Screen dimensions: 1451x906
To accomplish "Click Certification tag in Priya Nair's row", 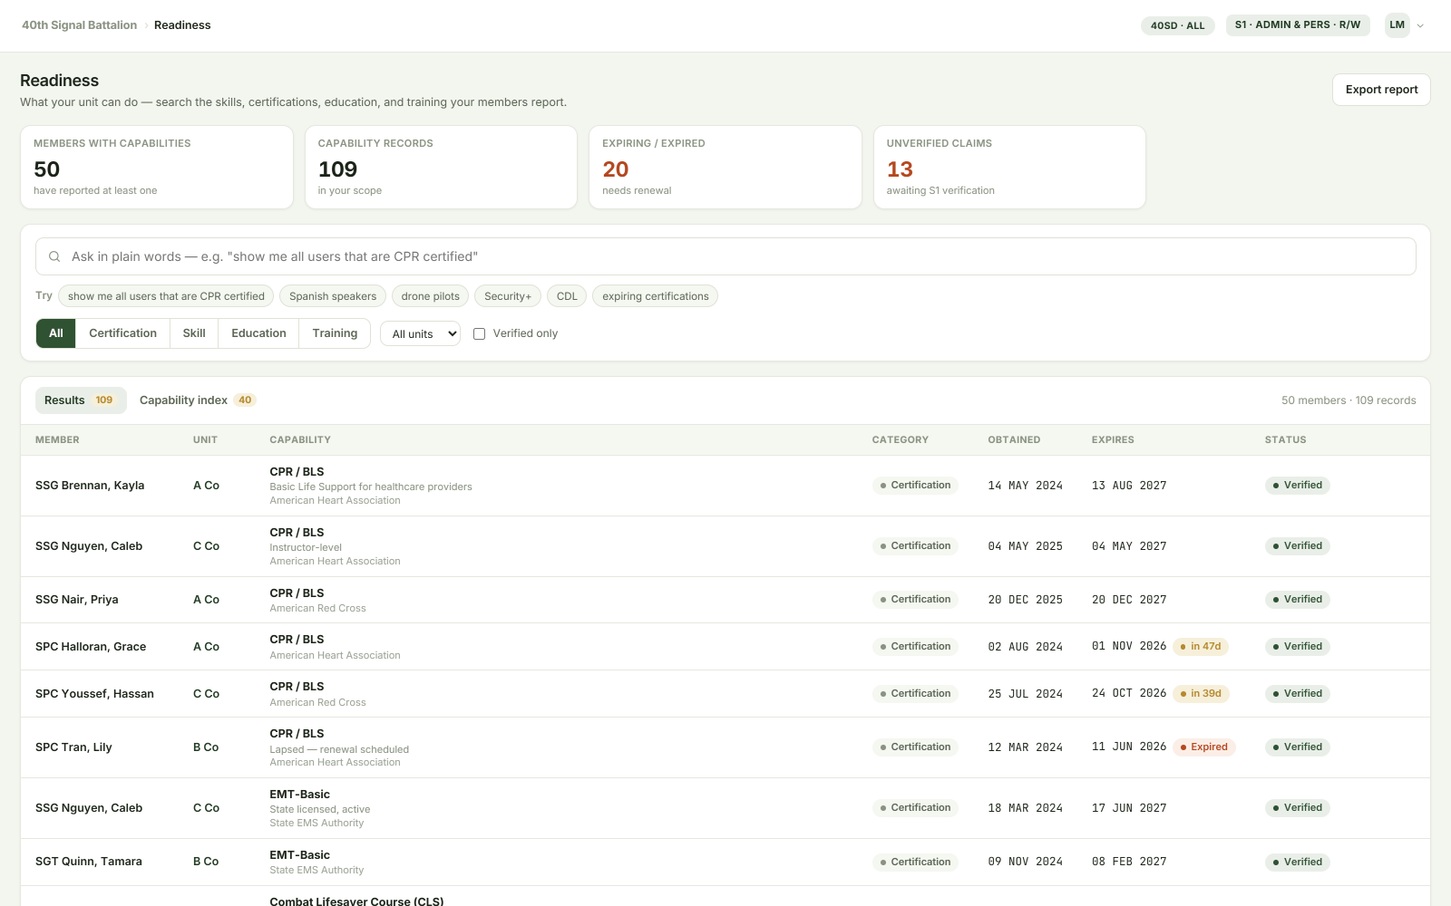I will [x=915, y=600].
